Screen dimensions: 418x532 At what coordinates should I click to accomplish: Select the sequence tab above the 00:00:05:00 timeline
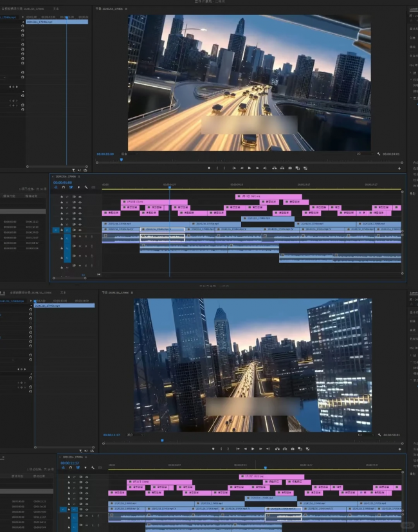coord(65,176)
